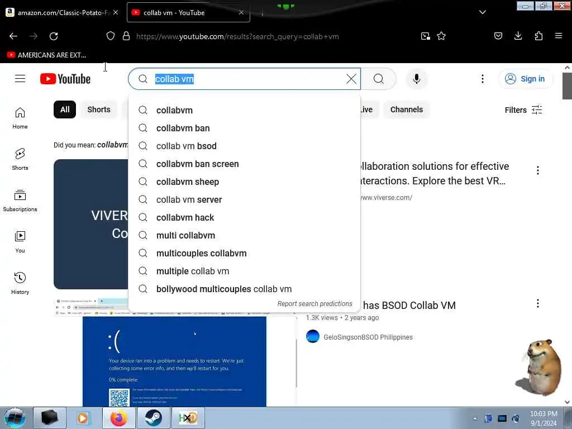Open the Home sidebar icon
The width and height of the screenshot is (572, 429).
coord(20,118)
